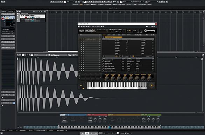
Task: Expand the second collapsed Inspector section
Action: (8, 39)
